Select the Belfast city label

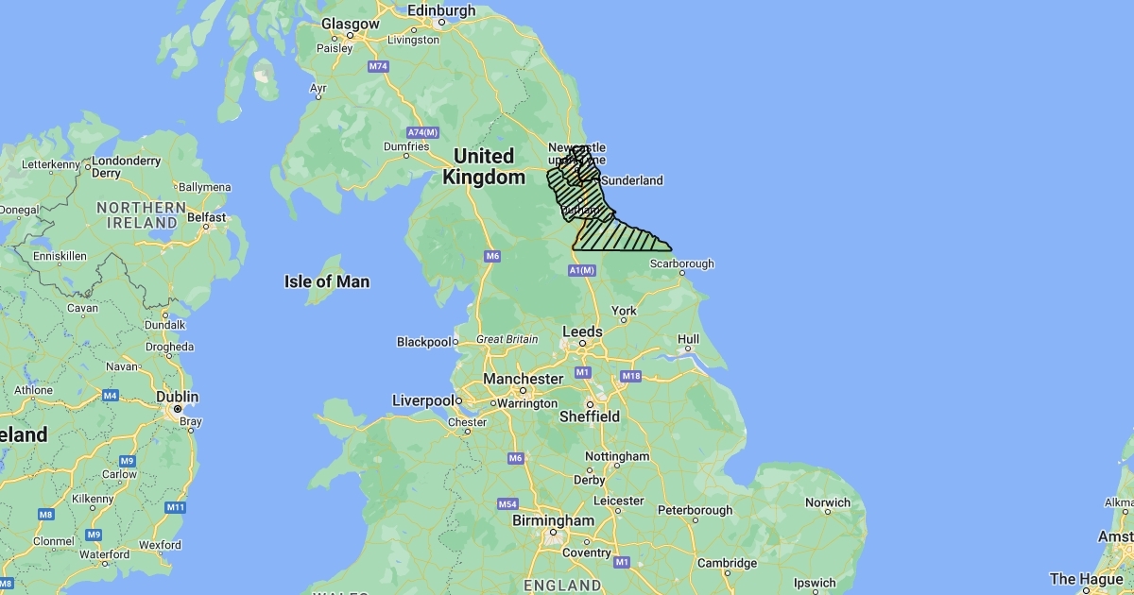click(207, 216)
